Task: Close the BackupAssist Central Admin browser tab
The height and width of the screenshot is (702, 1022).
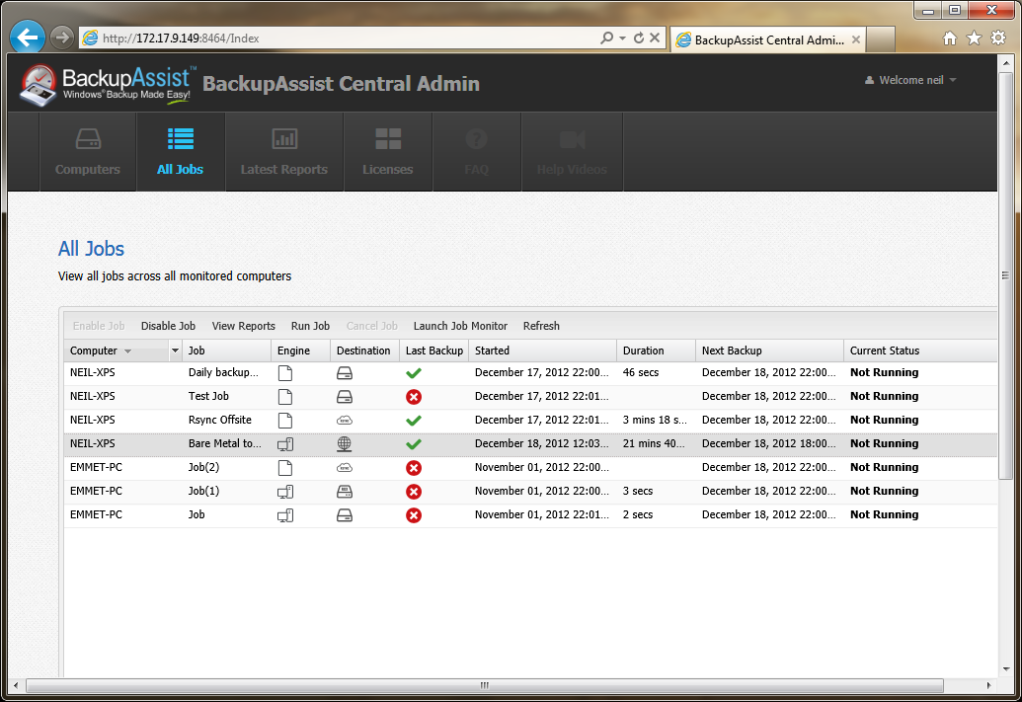Action: (x=856, y=39)
